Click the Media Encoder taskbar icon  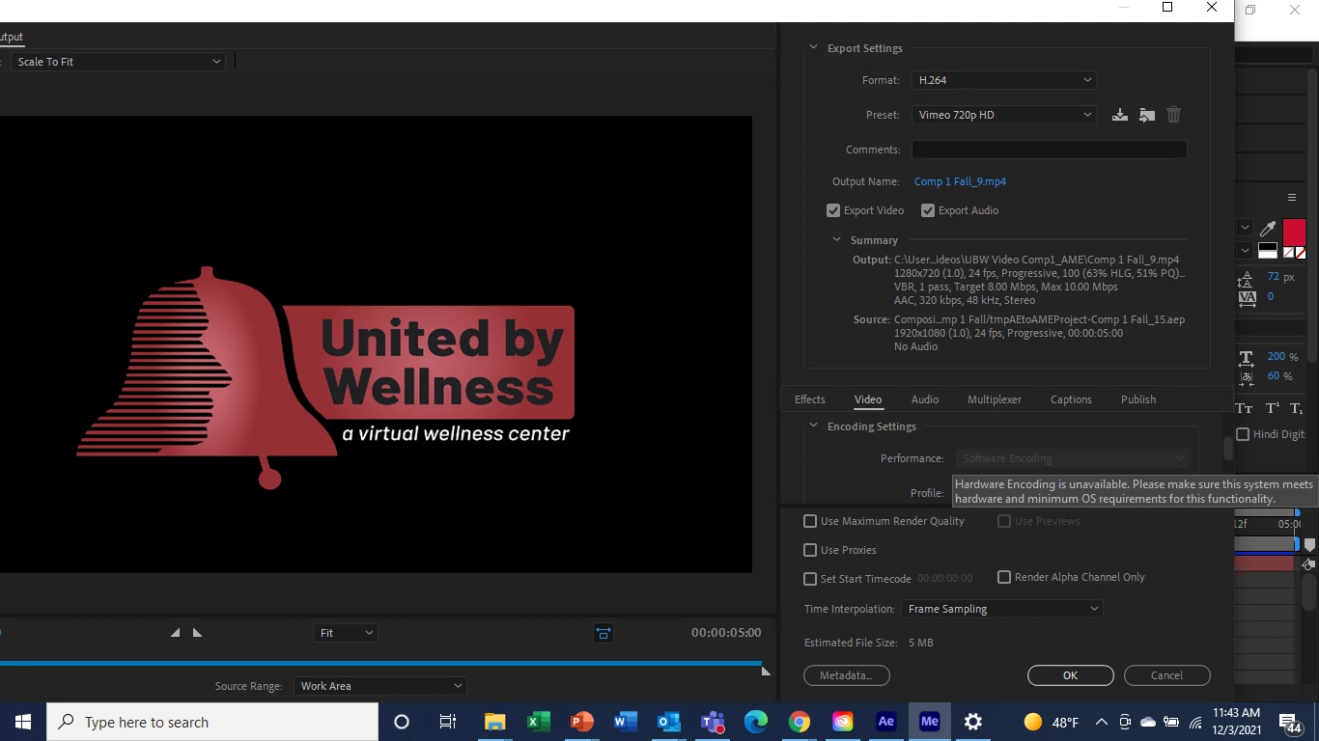pos(929,722)
